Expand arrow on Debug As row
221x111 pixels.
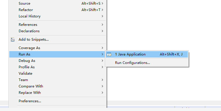point(102,61)
